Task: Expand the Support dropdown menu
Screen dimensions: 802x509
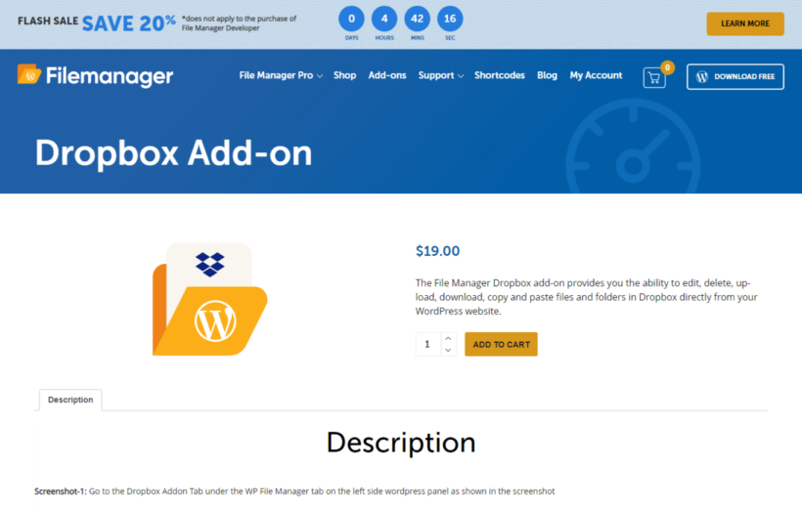Action: 440,75
